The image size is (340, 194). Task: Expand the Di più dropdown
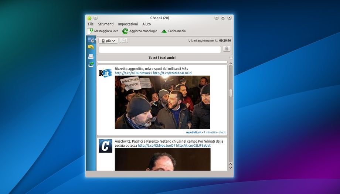tap(108, 41)
